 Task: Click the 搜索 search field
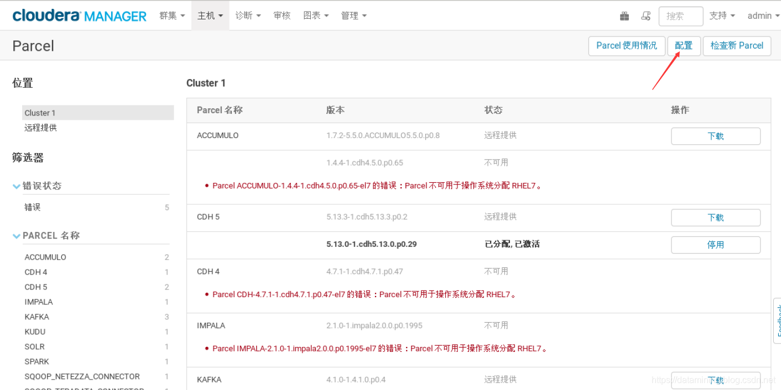[x=681, y=16]
